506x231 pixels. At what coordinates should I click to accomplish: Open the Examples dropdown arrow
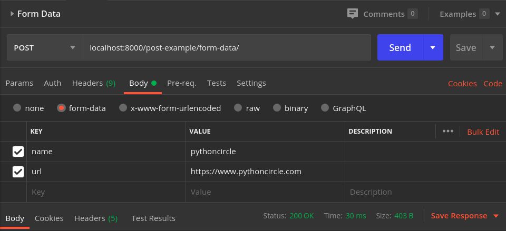(497, 14)
